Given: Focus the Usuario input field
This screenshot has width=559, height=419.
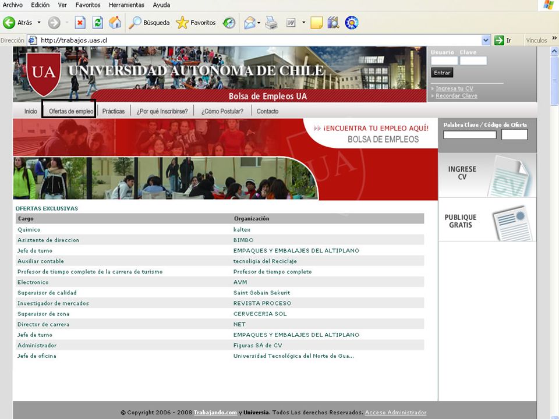Looking at the screenshot, I should tap(444, 61).
